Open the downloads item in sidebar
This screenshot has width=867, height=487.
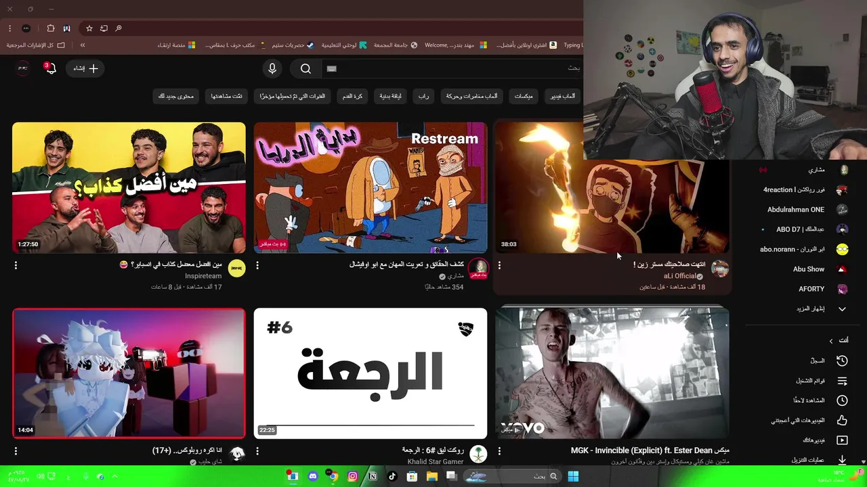coord(805,460)
